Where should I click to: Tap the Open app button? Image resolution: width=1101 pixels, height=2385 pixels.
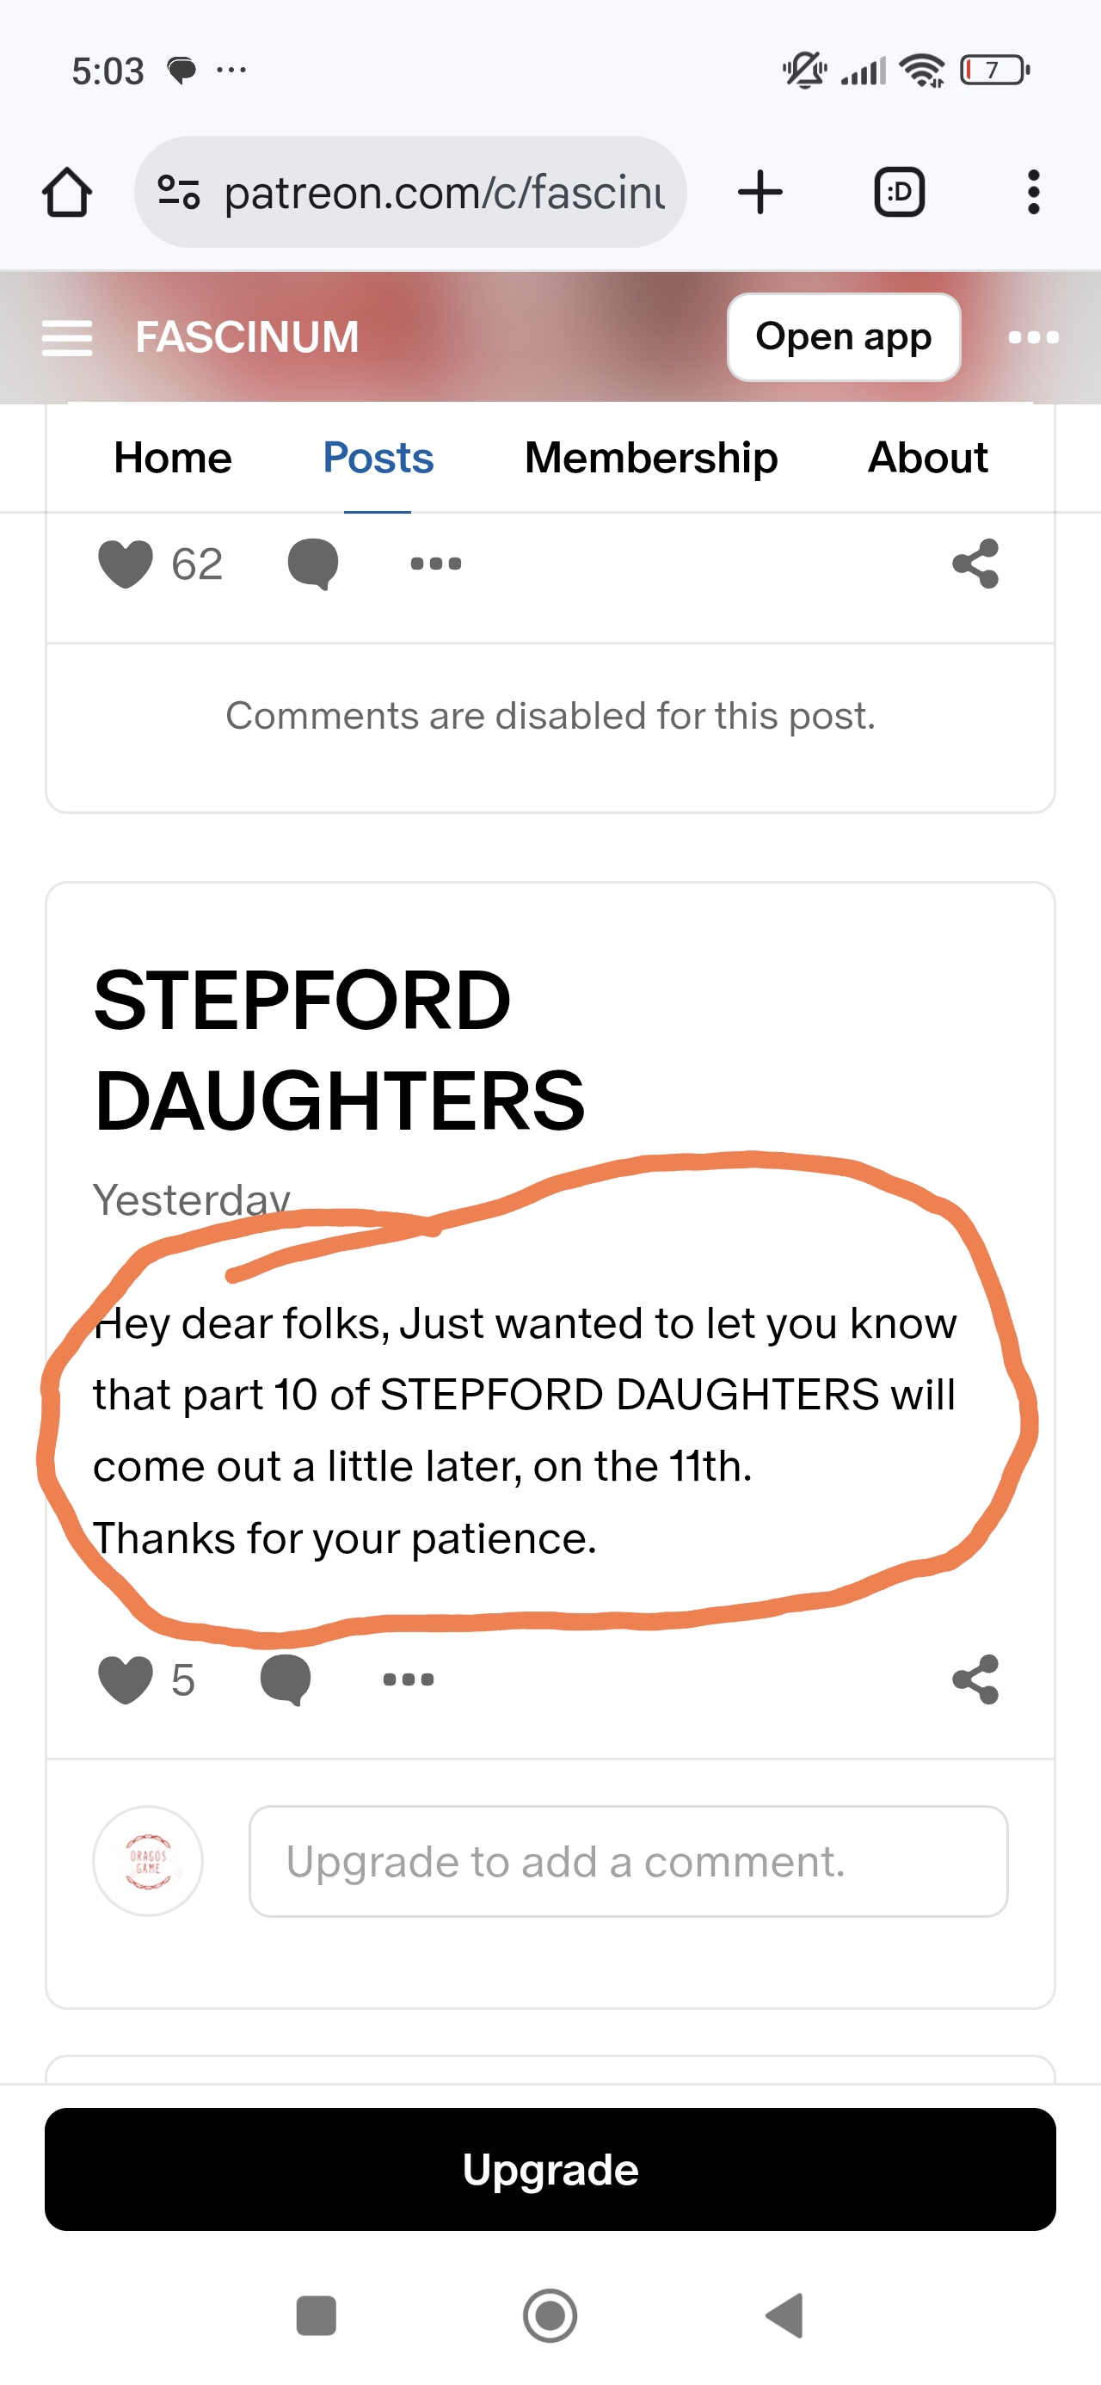pos(843,337)
